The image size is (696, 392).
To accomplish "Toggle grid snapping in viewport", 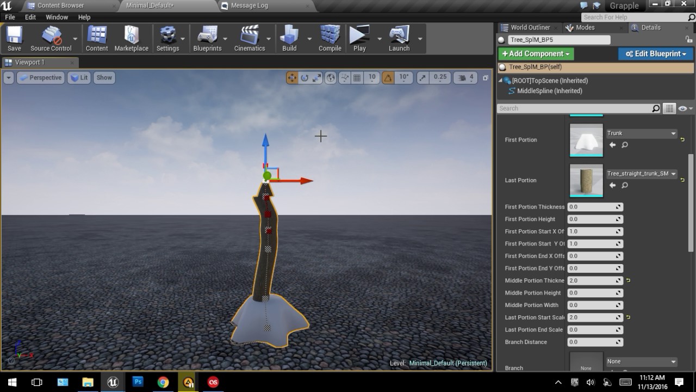I will pyautogui.click(x=357, y=78).
